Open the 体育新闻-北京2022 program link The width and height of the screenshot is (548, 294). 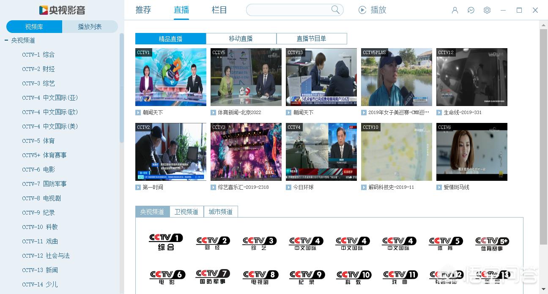(x=239, y=112)
